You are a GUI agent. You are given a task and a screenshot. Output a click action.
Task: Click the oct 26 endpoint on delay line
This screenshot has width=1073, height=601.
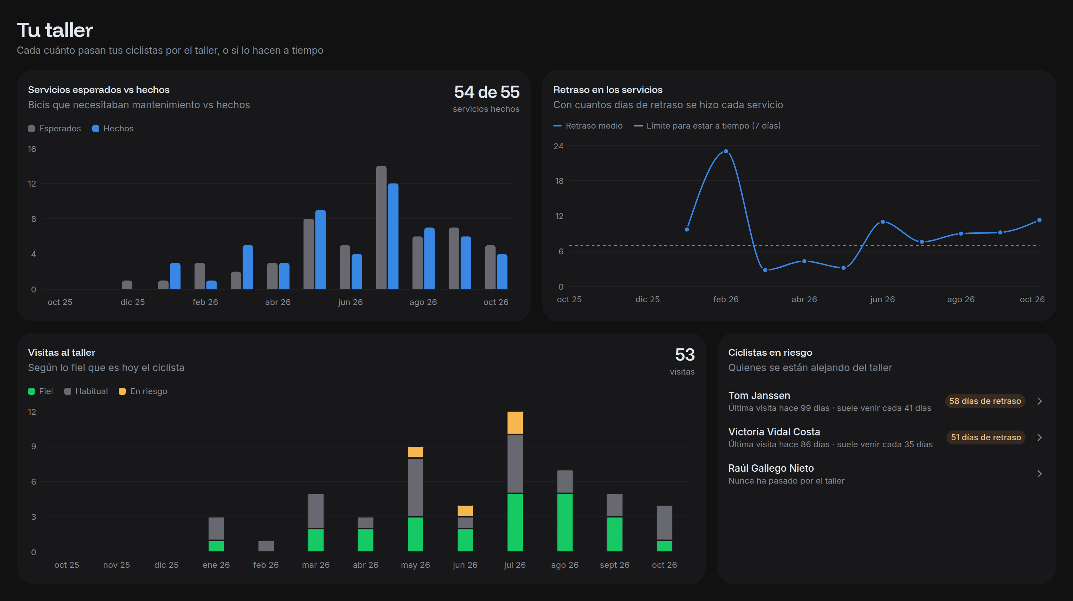[x=1039, y=220]
